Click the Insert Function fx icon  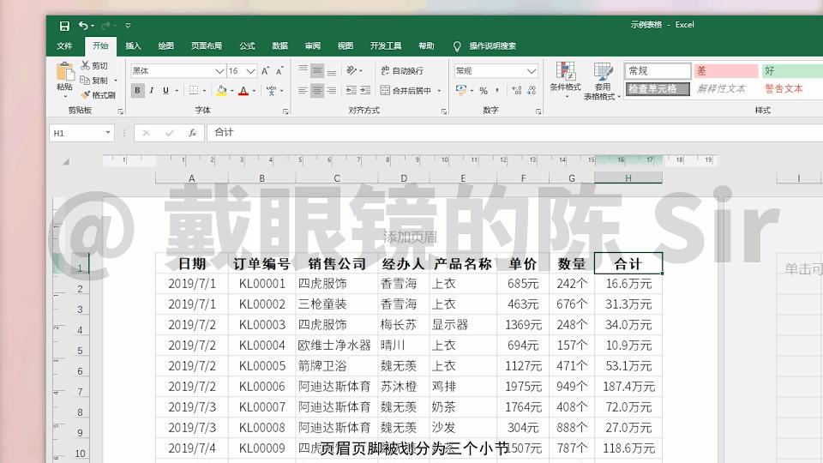[x=193, y=133]
